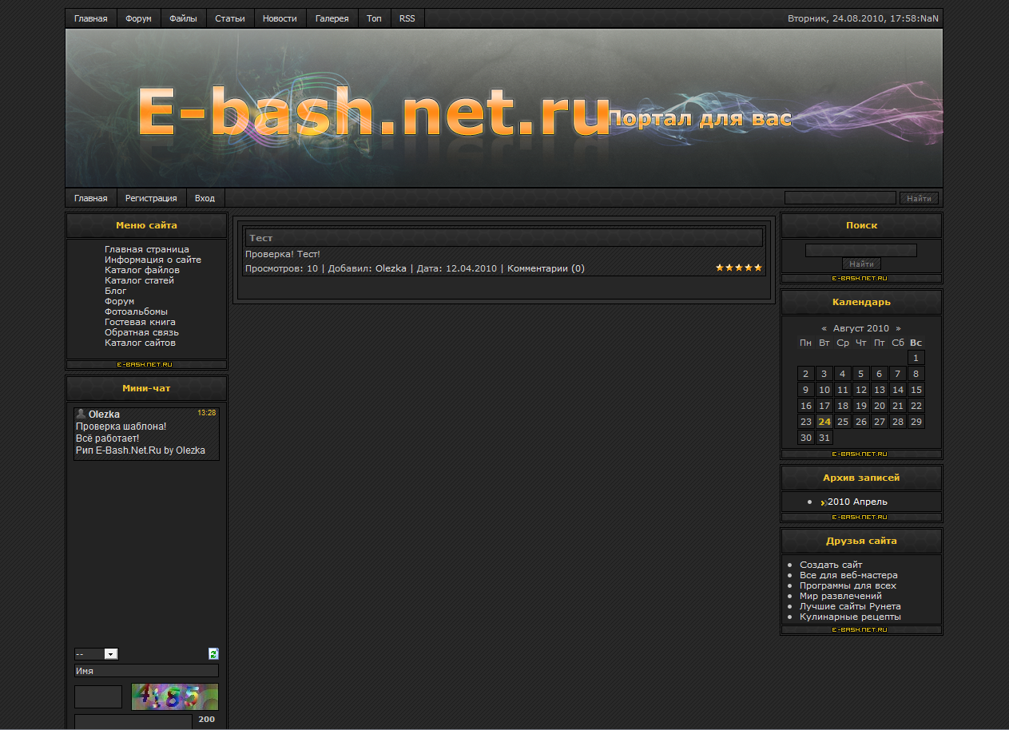Click the Регистрация link
The height and width of the screenshot is (730, 1009).
point(151,198)
